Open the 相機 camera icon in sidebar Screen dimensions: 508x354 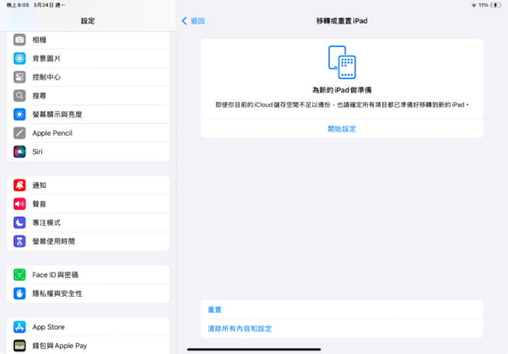click(20, 40)
